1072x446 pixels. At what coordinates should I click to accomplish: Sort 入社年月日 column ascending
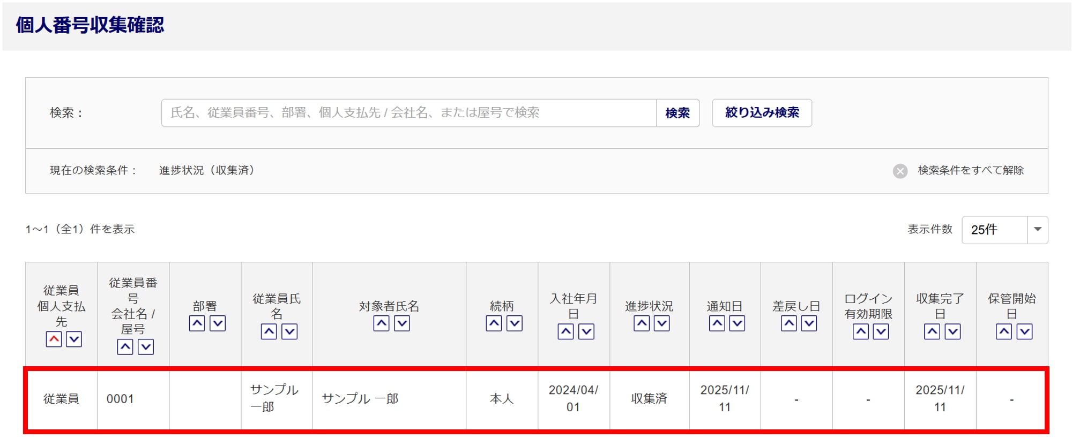565,332
